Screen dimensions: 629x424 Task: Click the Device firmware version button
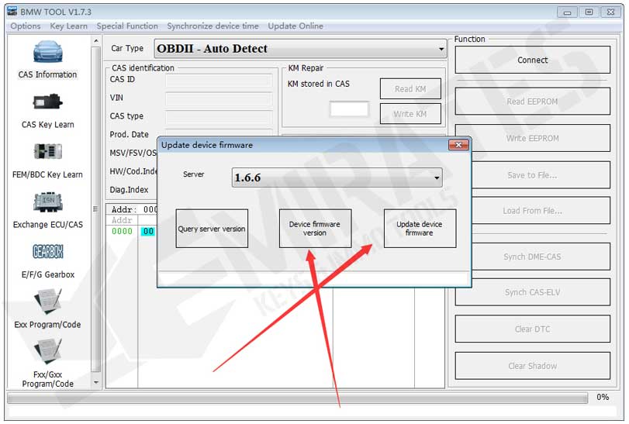315,229
